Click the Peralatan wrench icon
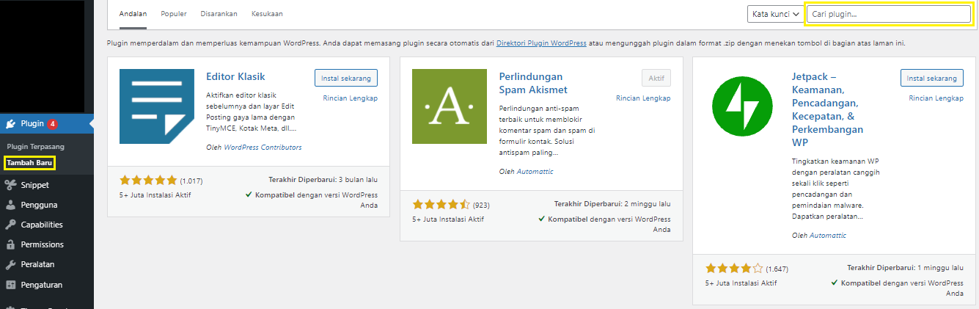 (x=11, y=264)
